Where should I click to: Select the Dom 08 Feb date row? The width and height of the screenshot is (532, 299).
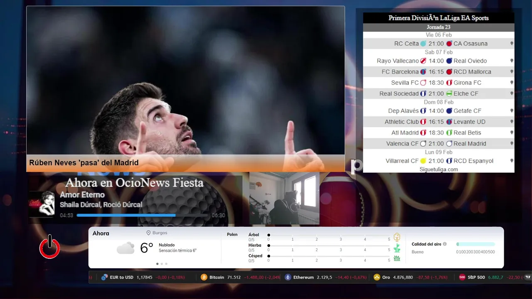pos(438,102)
